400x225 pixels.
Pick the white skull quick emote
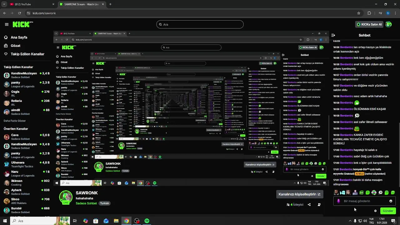click(x=380, y=192)
